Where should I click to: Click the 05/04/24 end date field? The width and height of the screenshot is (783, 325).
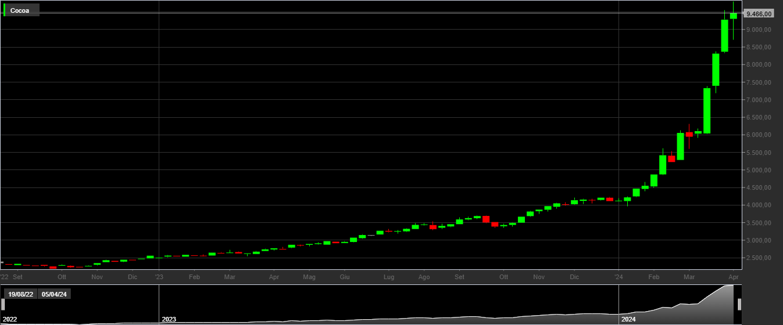(x=54, y=294)
